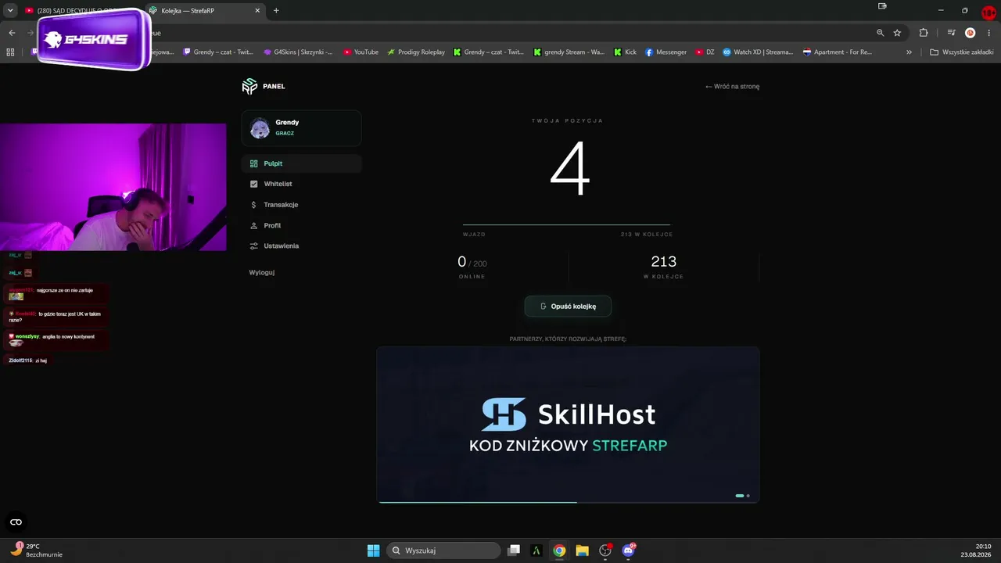Click the Wyszukaj taskbar search box
The height and width of the screenshot is (563, 1001).
coord(444,550)
